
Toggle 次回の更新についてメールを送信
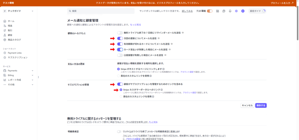coord(120,38)
